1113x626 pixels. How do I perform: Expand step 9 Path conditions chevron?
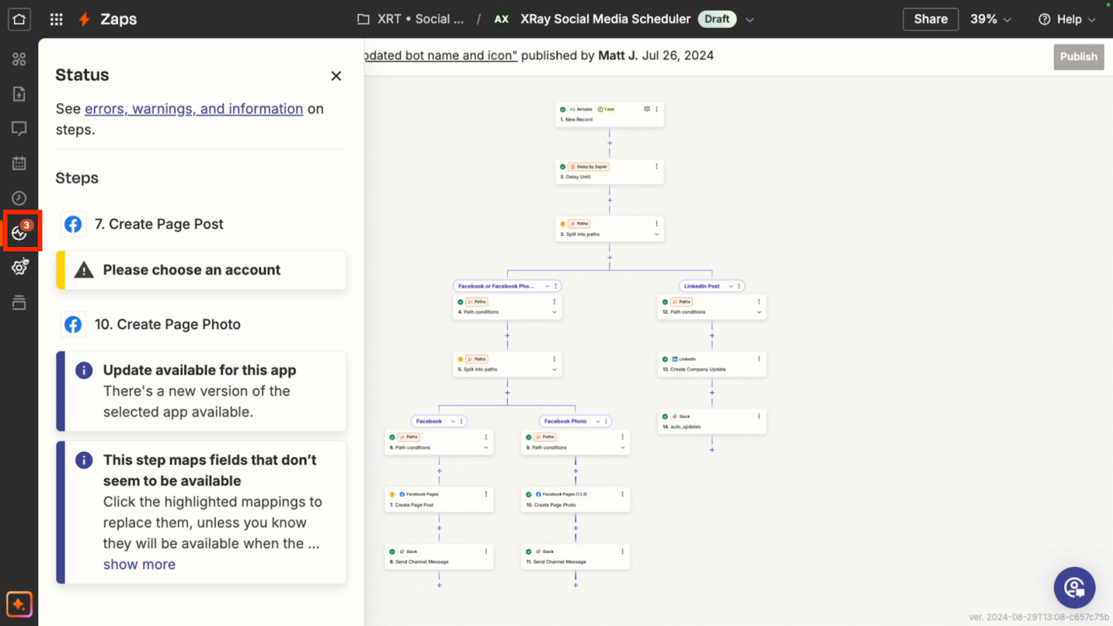(x=623, y=447)
